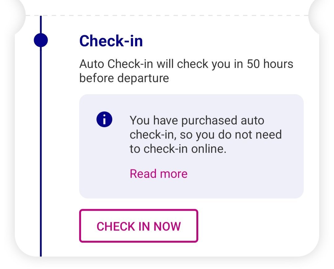Click the words 'before departure'
Viewport: 334px width, 269px height.
124,78
